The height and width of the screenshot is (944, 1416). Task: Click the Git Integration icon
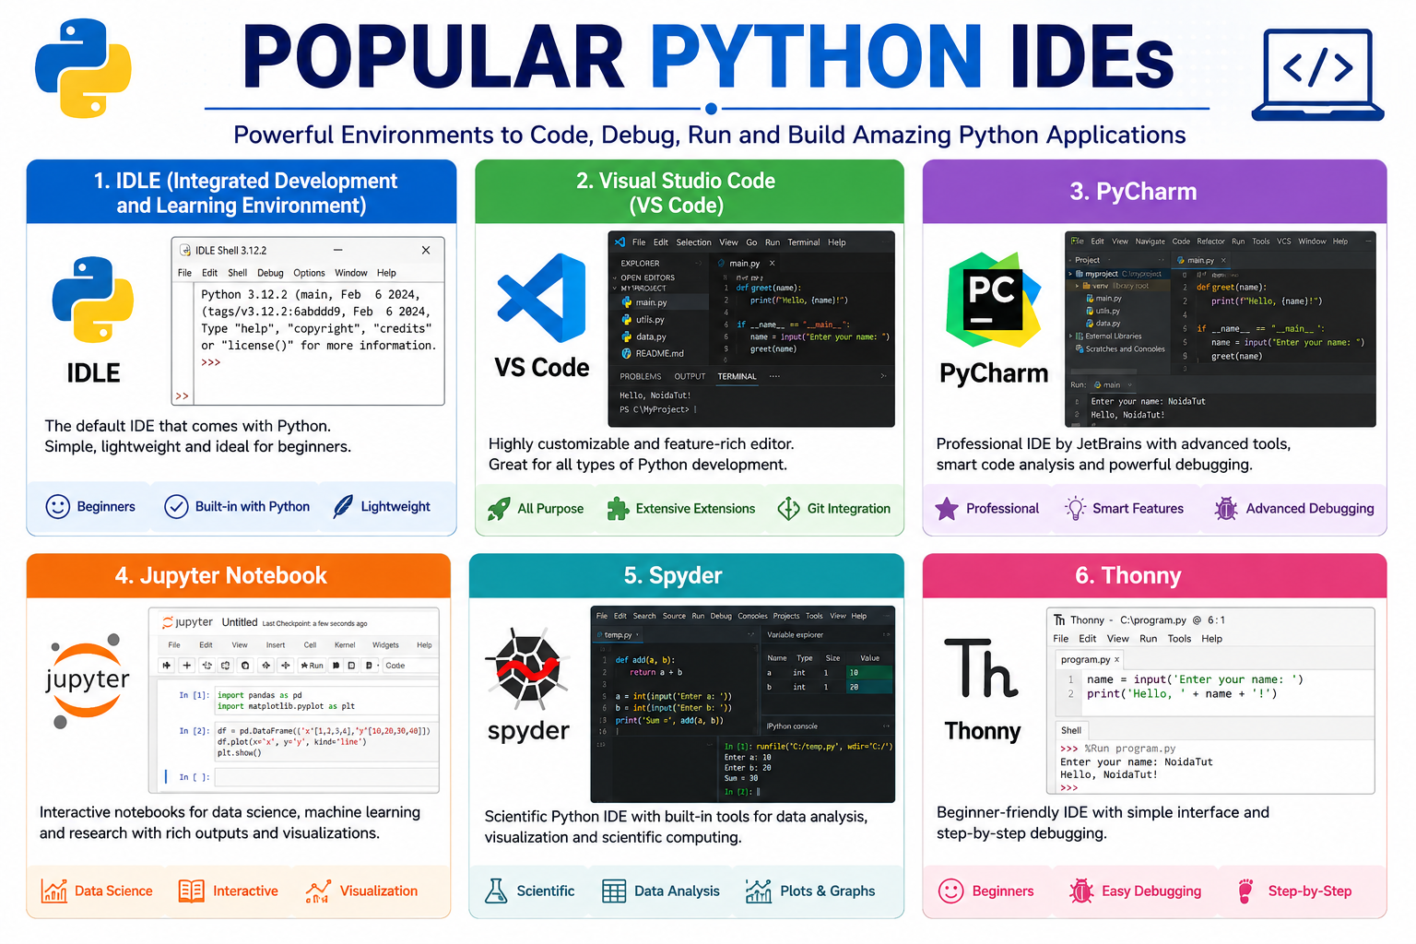789,508
